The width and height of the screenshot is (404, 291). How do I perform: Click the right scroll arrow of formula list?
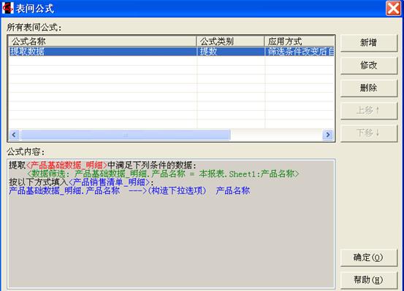[x=328, y=135]
